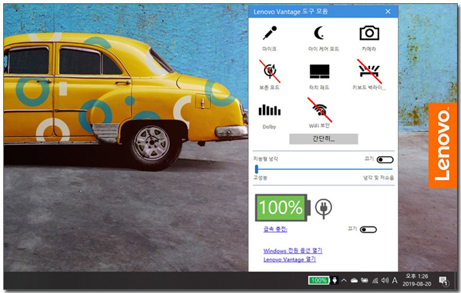Enable the keyboard backlight icon
Image resolution: width=461 pixels, height=293 pixels.
pos(369,71)
